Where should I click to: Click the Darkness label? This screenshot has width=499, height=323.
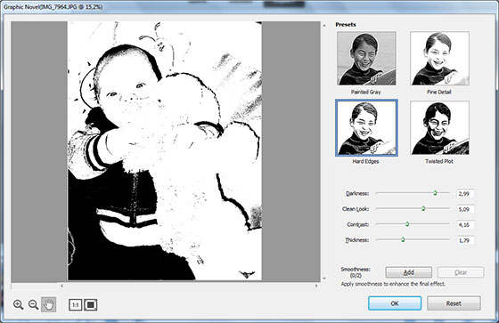click(x=357, y=193)
